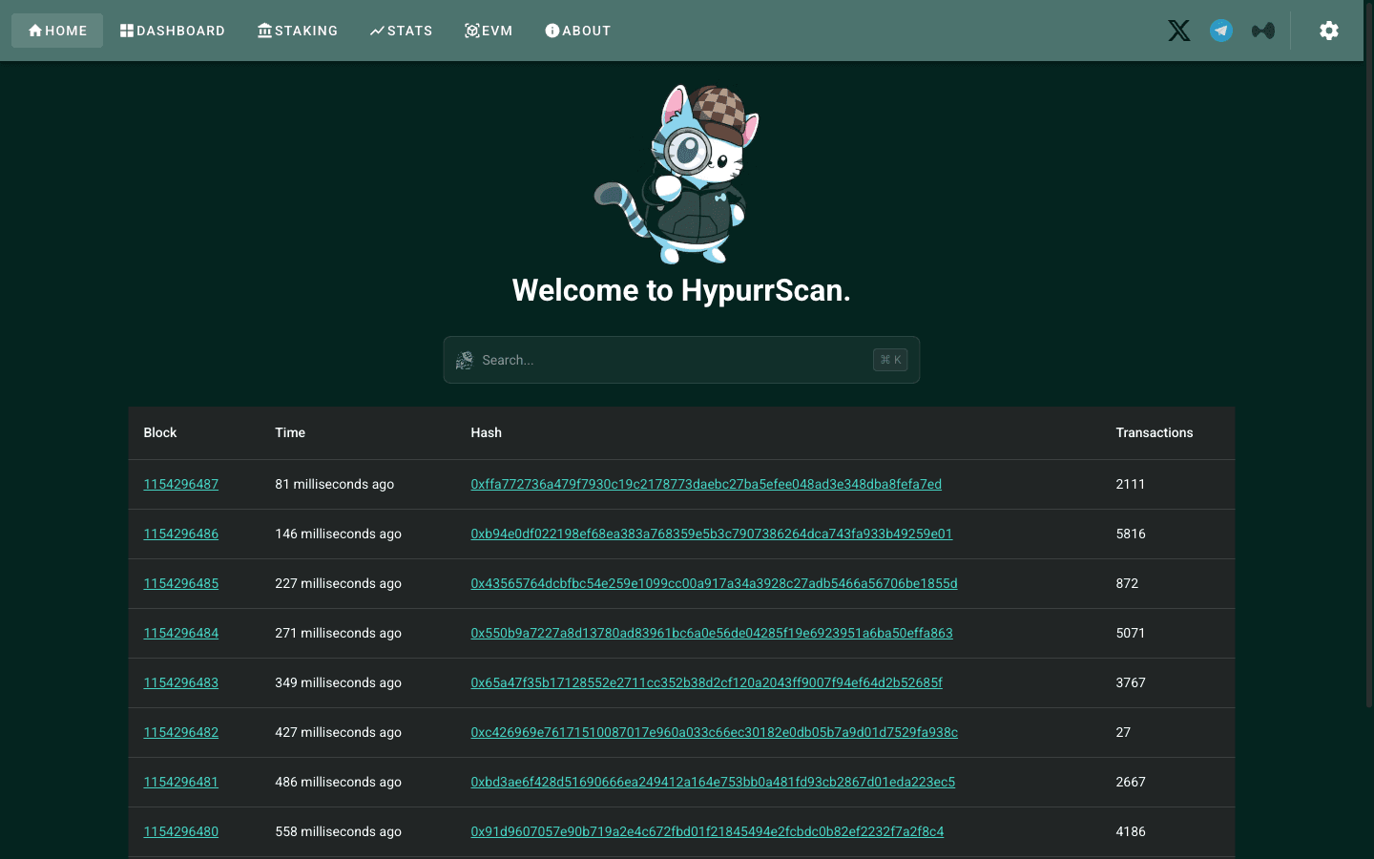Open hash starting 0x91d9607057
The height and width of the screenshot is (859, 1374).
[707, 831]
